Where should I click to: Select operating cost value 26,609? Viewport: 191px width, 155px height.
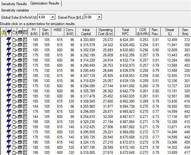pos(108,55)
